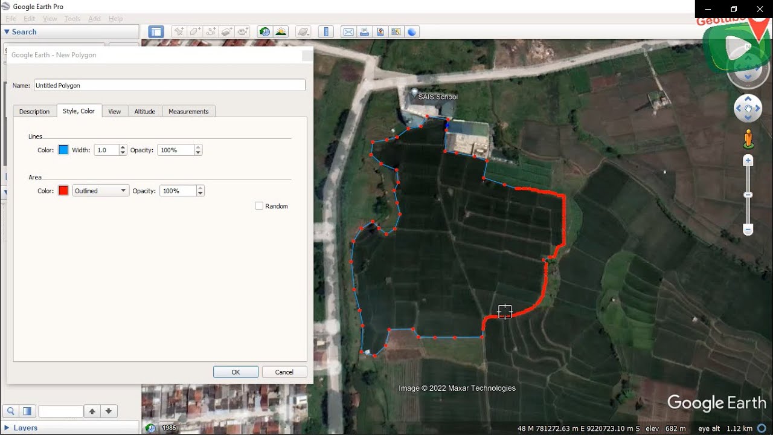Open the ruler measurement tool

click(326, 32)
